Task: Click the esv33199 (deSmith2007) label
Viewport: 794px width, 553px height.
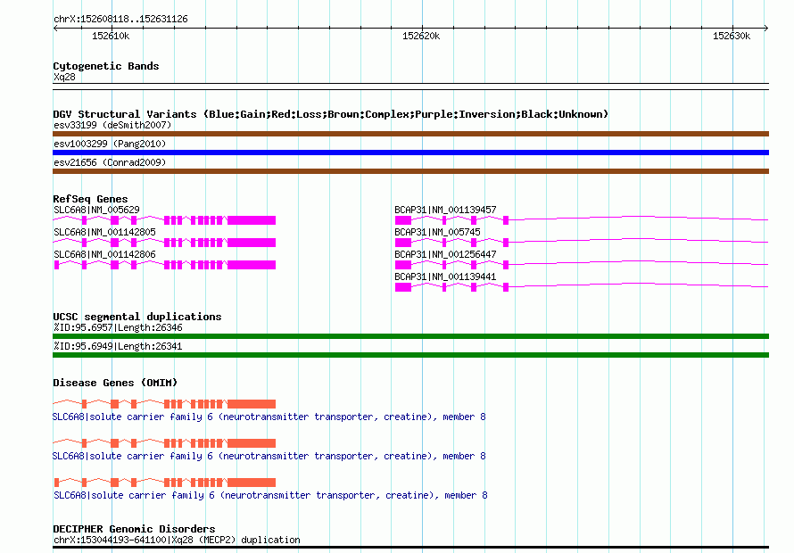Action: pos(112,125)
